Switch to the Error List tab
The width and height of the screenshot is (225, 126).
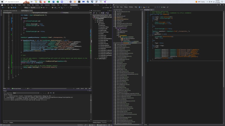click(x=5, y=122)
